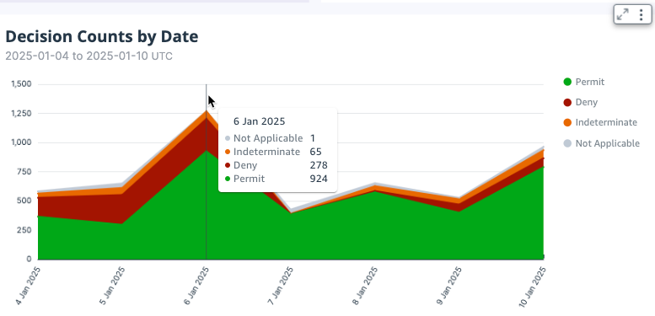Select the 4 Jan 2025 axis label

pos(29,287)
